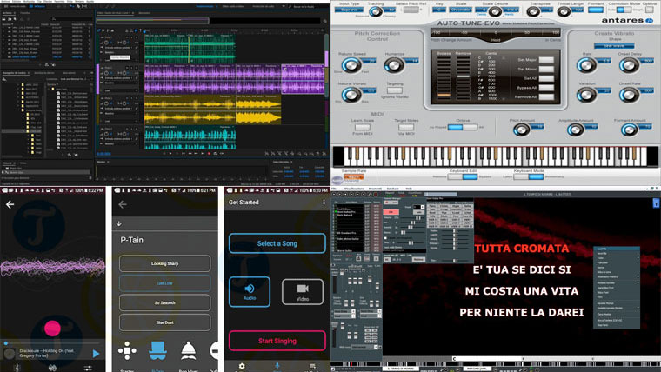Click the red Record button in Audition transport
The height and width of the screenshot is (372, 661).
click(x=209, y=154)
